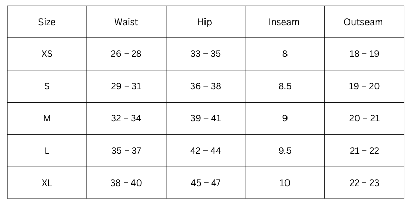
Task: Select the outseam value 18 – 19
Action: pos(364,54)
